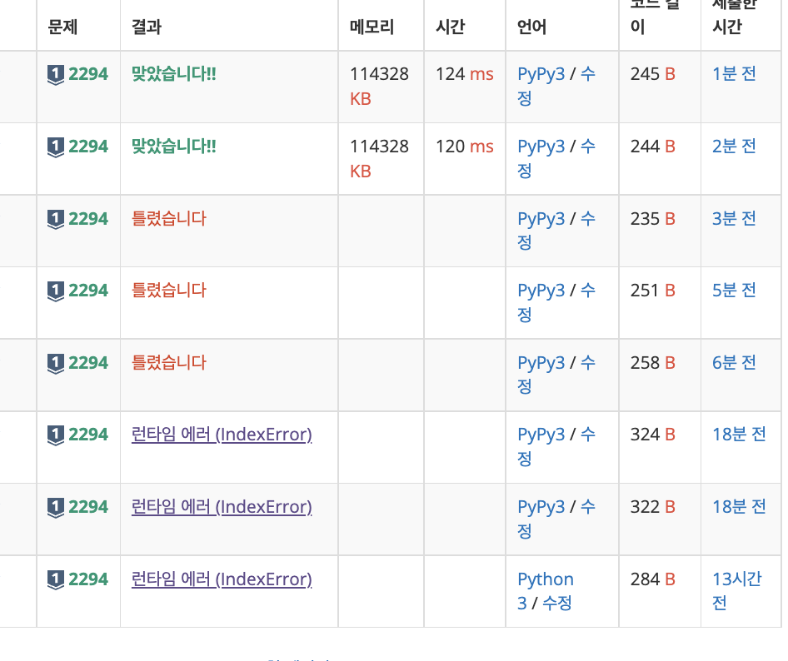This screenshot has width=788, height=661.
Task: Open 런타임 에러 (IndexError) details for the 324 B submission
Action: pos(222,435)
